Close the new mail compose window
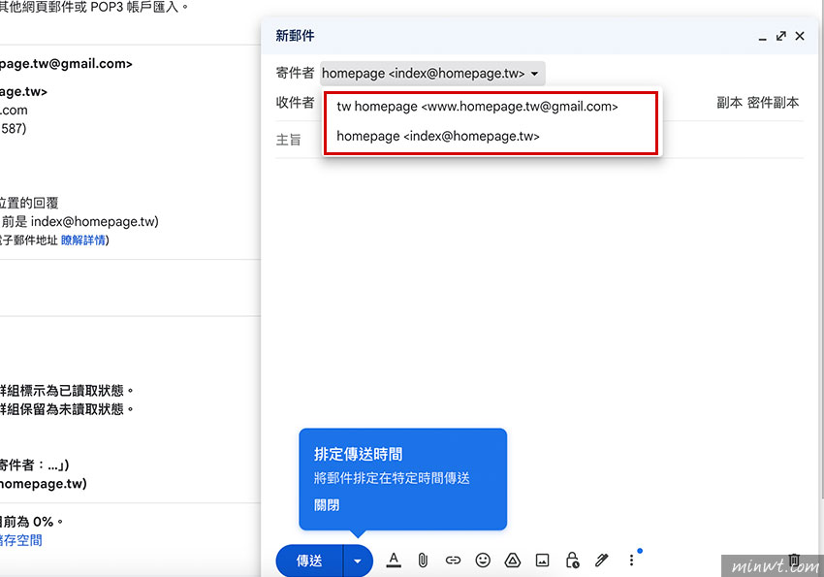The height and width of the screenshot is (577, 824). [800, 36]
